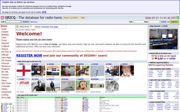Open LA2VLA cartoon thumbnail
Viewport: 180px width, 112px height.
[x=112, y=86]
